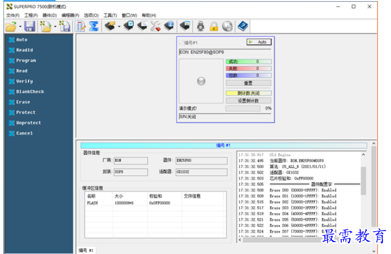This screenshot has width=391, height=254.
Task: Toggle the 编号#1 checkbox
Action: pos(181,43)
